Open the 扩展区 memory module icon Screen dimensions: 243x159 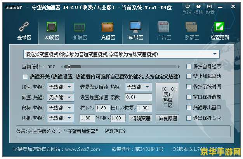[x=80, y=27]
